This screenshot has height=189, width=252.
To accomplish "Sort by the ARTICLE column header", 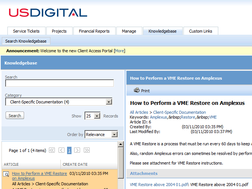I will [11, 164].
